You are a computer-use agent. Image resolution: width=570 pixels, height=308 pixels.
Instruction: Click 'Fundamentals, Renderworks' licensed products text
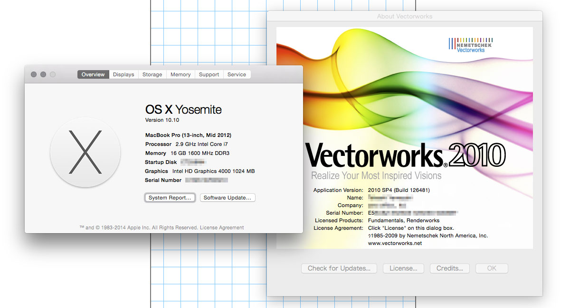[x=404, y=220]
